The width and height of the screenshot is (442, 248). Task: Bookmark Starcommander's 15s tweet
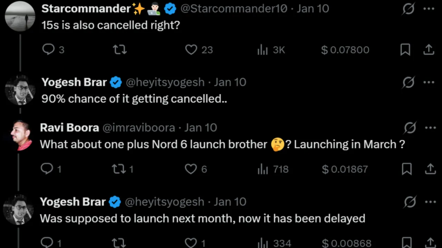tap(405, 50)
